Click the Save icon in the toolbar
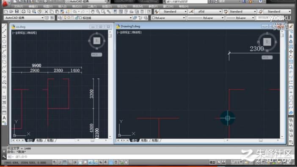Viewport: 297px width, 167px height. coord(16,12)
